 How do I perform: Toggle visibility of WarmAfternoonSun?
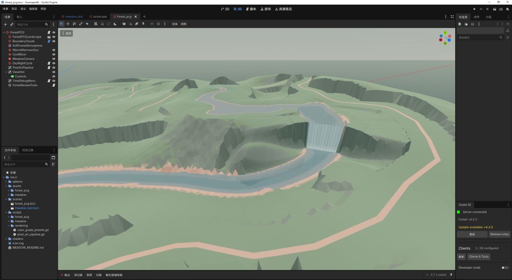click(x=54, y=50)
